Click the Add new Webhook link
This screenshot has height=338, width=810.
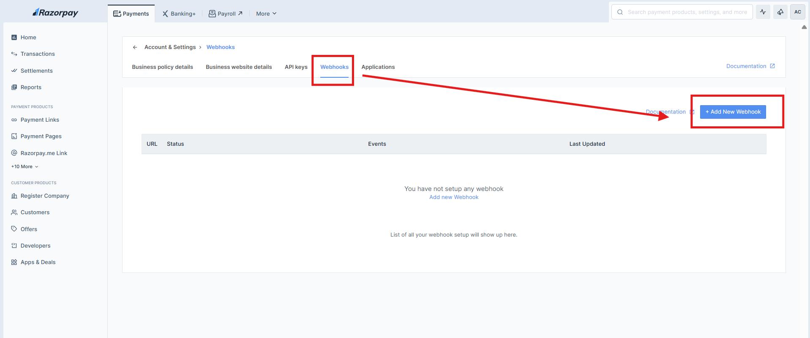point(454,197)
